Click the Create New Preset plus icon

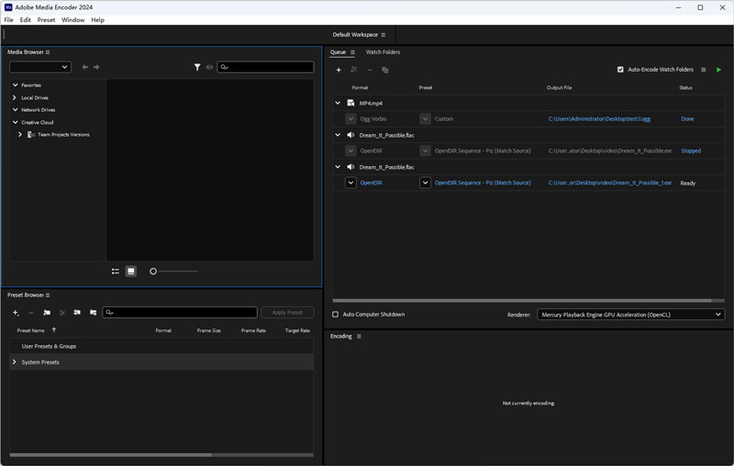16,313
